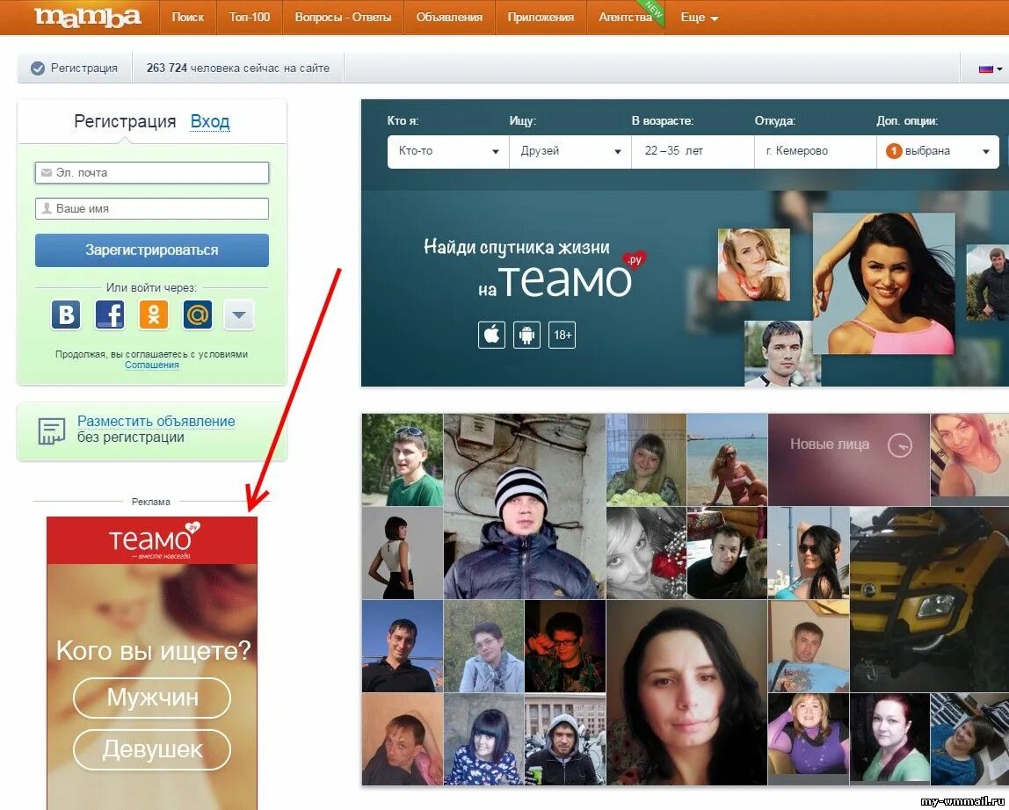Click the Teamo banner headline Найди спутника жизни
The width and height of the screenshot is (1009, 810).
pos(517,246)
